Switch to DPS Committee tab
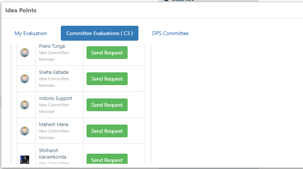Image resolution: width=303 pixels, height=169 pixels. click(170, 33)
